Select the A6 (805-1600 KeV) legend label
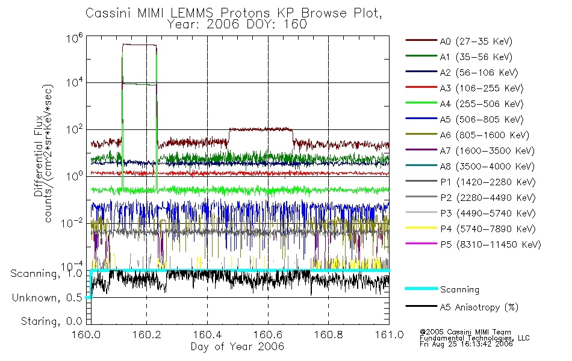Screen dimensions: 572x361 [x=485, y=135]
